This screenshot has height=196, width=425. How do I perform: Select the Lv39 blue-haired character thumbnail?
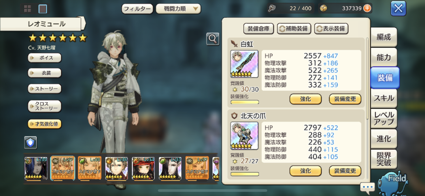pyautogui.click(x=36, y=168)
